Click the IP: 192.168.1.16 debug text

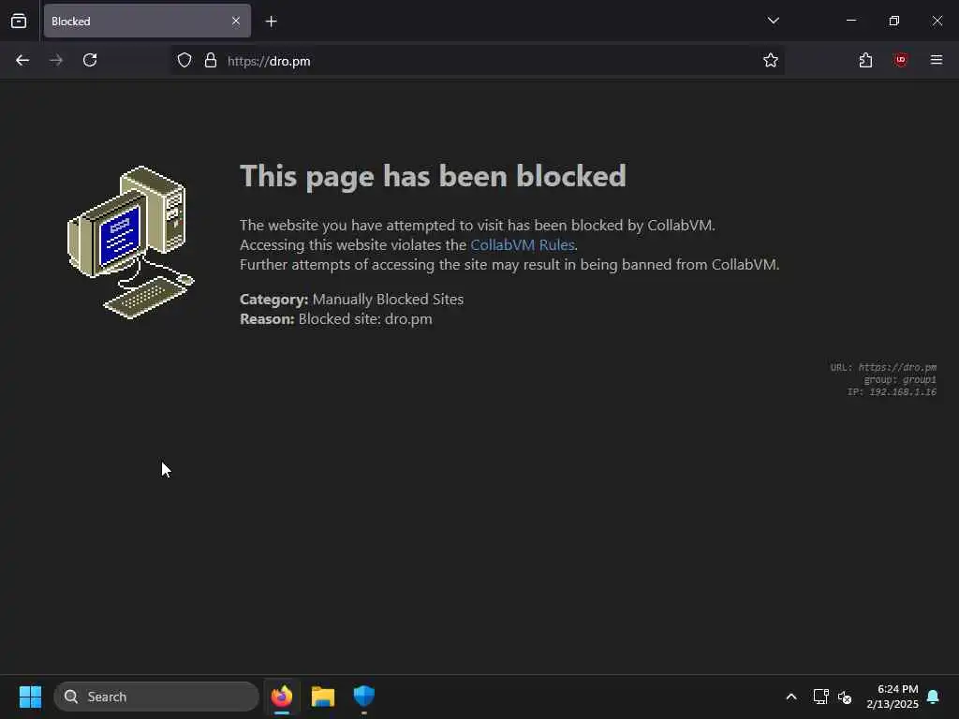click(892, 392)
